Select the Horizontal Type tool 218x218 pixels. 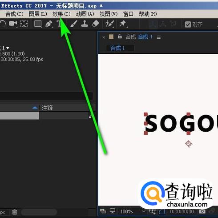pyautogui.click(x=59, y=24)
